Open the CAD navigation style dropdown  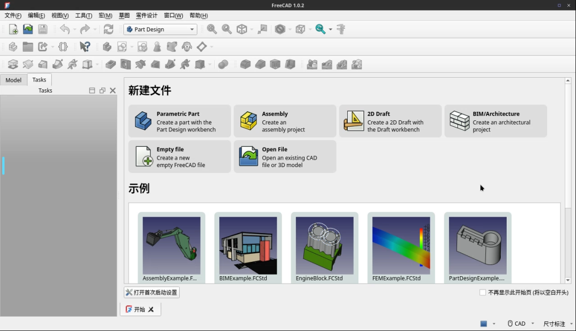(x=520, y=323)
